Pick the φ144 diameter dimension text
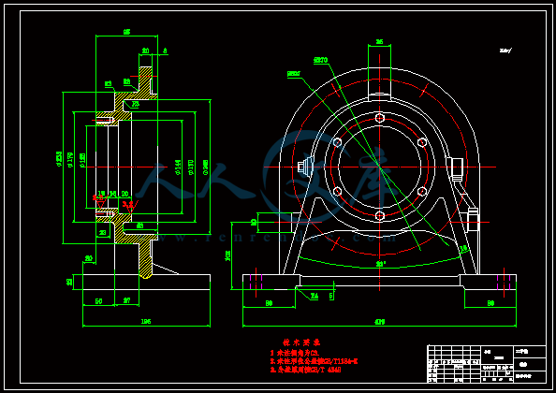This screenshot has width=556, height=393. (178, 167)
